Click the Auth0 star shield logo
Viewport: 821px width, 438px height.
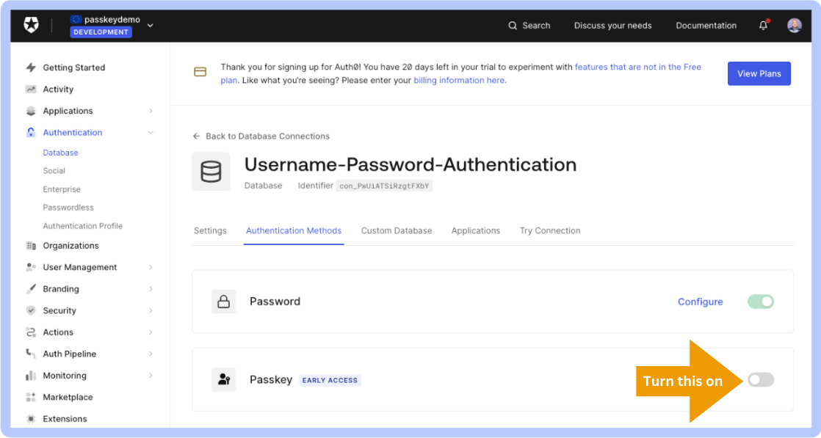32,25
